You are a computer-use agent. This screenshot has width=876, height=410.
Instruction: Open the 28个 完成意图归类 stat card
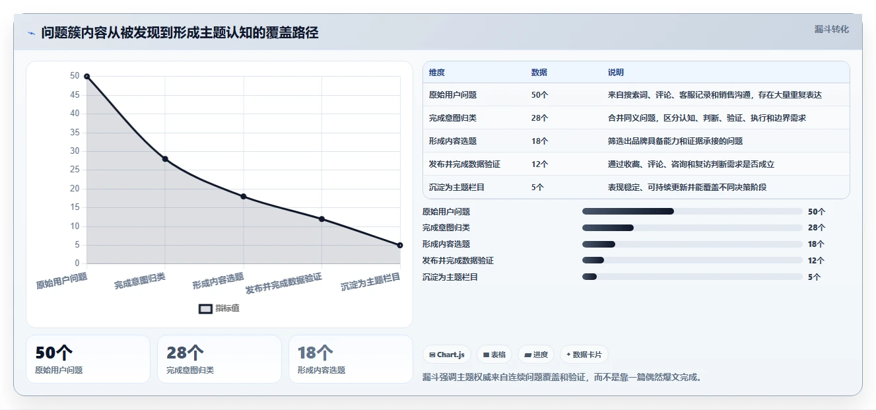tap(219, 359)
